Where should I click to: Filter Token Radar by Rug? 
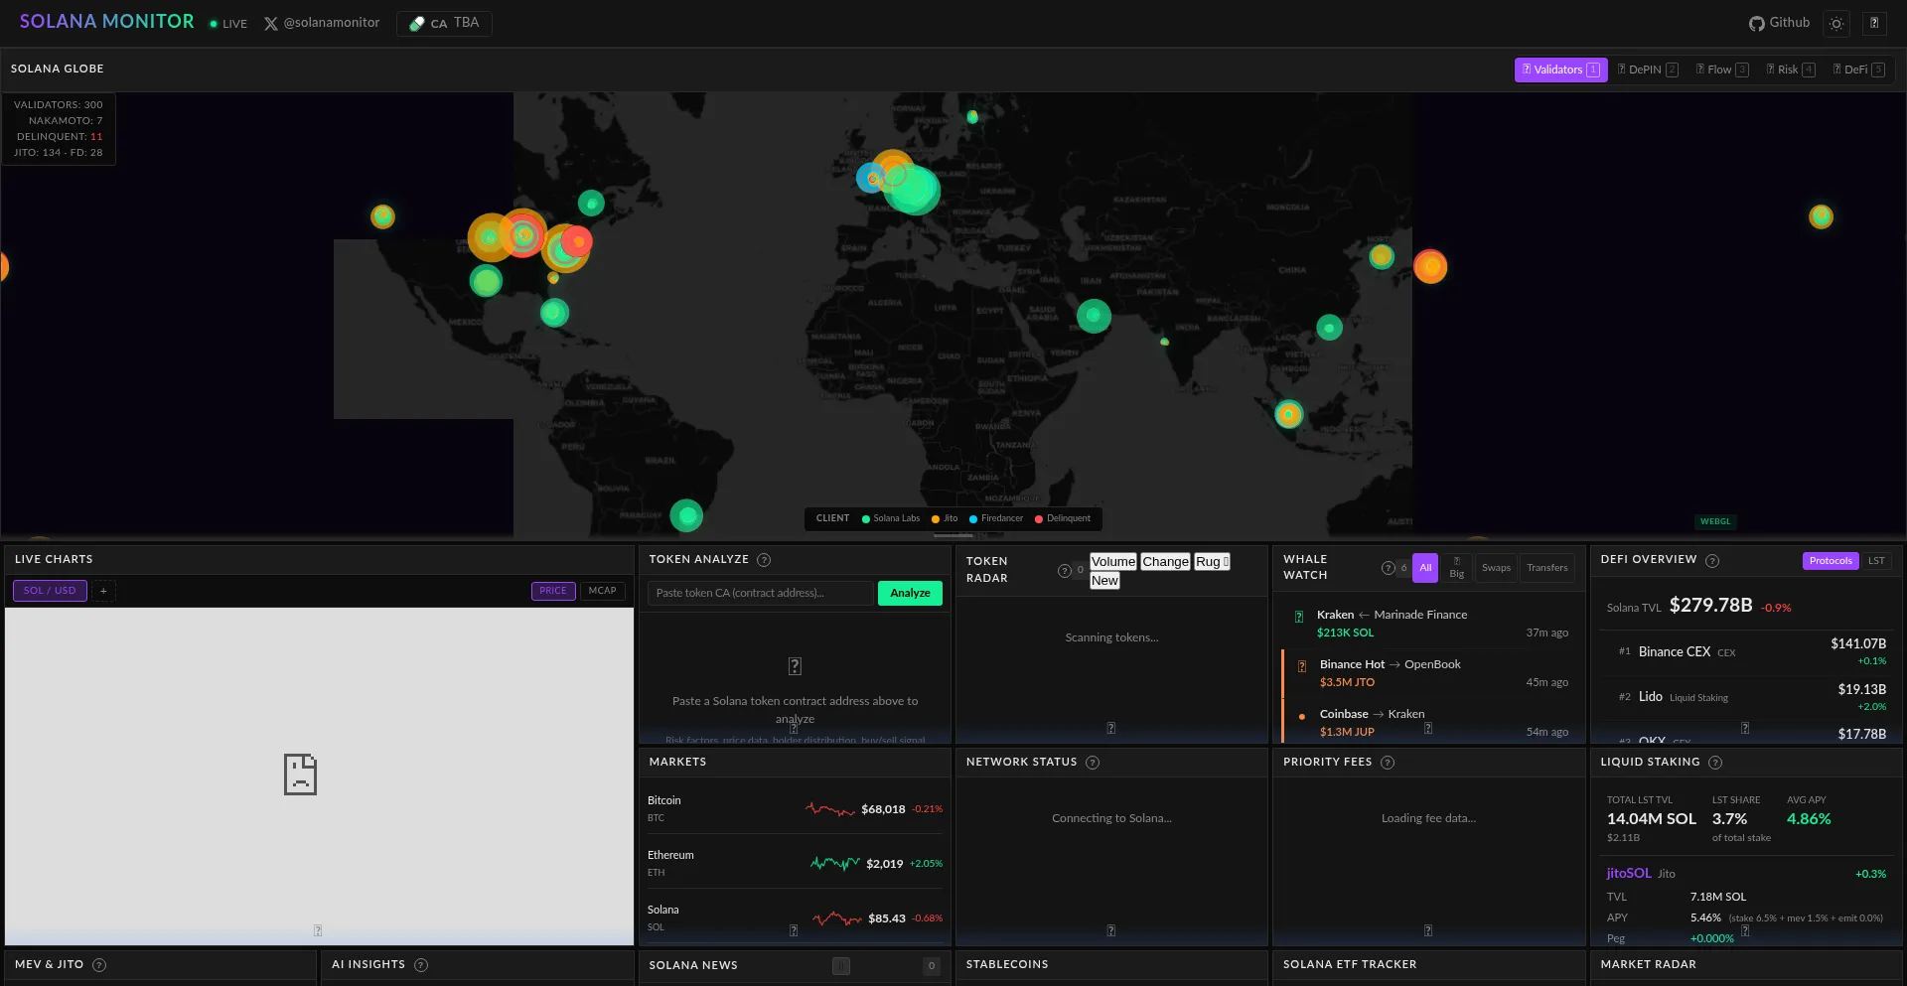(x=1212, y=561)
